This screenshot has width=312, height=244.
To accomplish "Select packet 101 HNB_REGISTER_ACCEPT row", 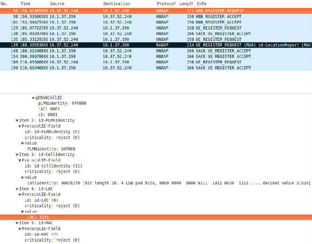I will (x=156, y=22).
